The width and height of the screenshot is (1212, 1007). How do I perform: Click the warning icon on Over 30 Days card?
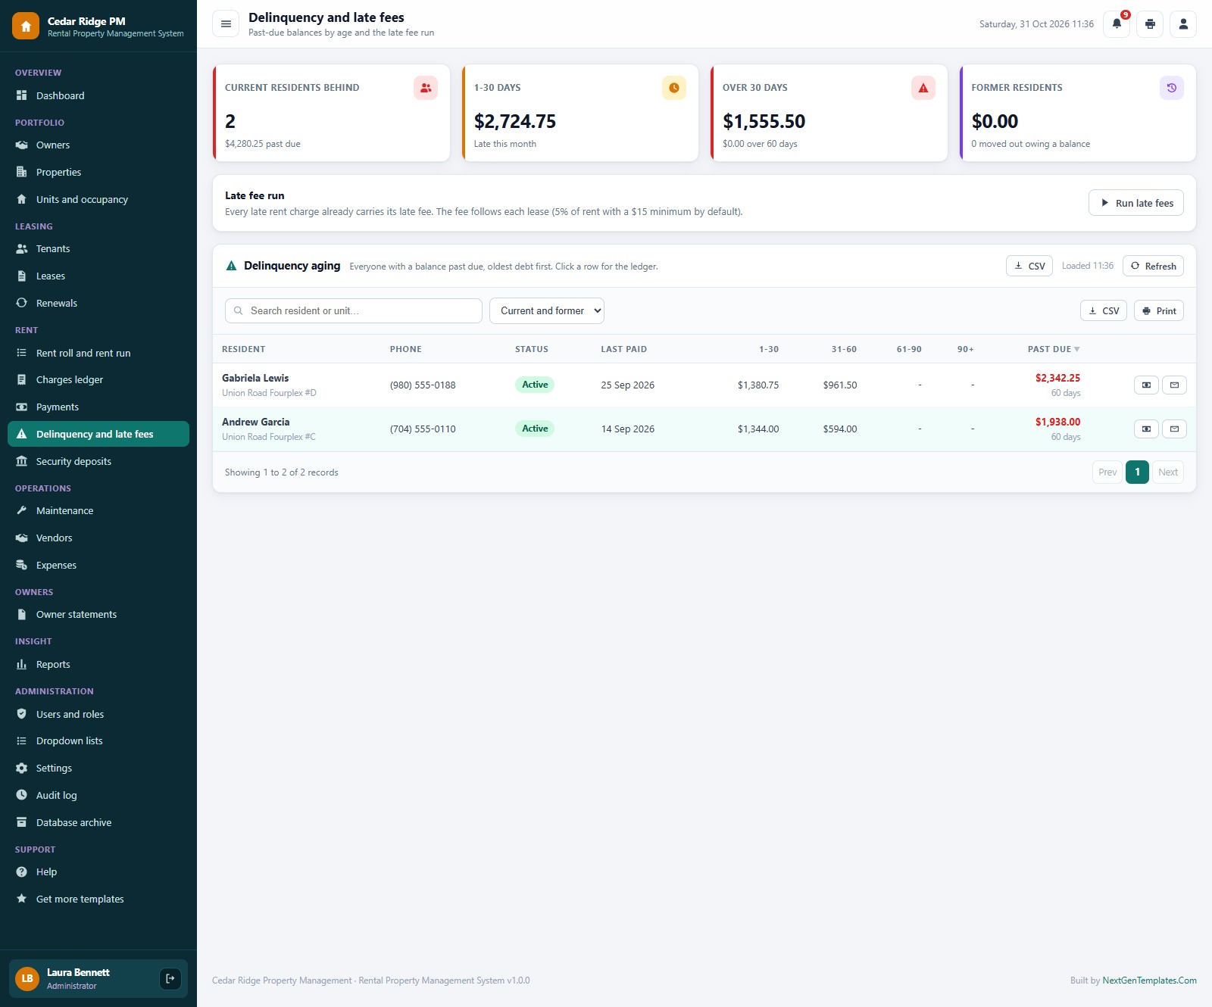(923, 88)
